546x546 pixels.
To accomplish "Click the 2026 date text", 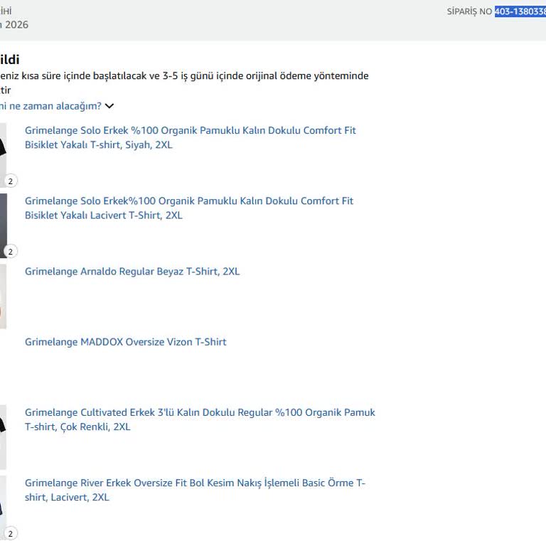I will point(16,25).
